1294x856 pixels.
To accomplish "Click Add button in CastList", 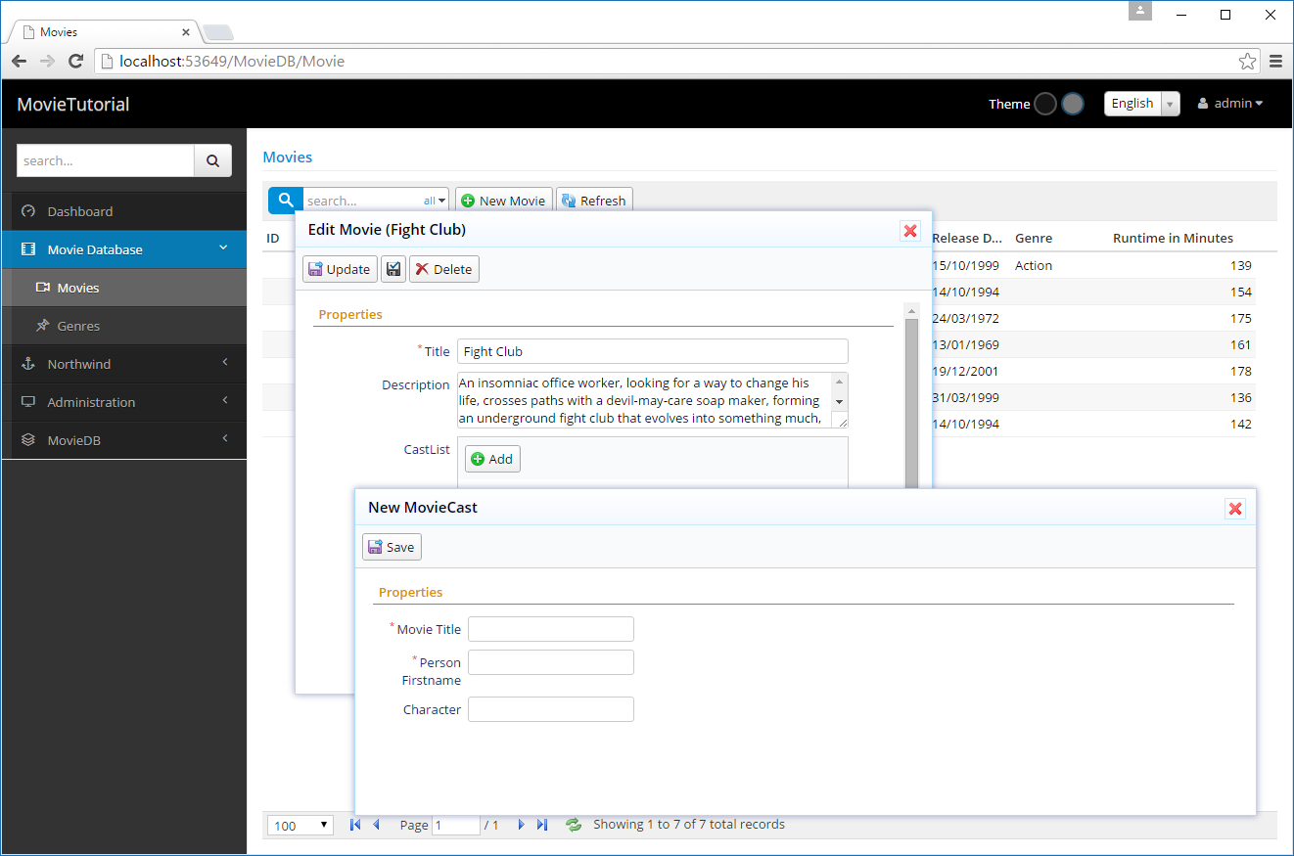I will (x=492, y=459).
